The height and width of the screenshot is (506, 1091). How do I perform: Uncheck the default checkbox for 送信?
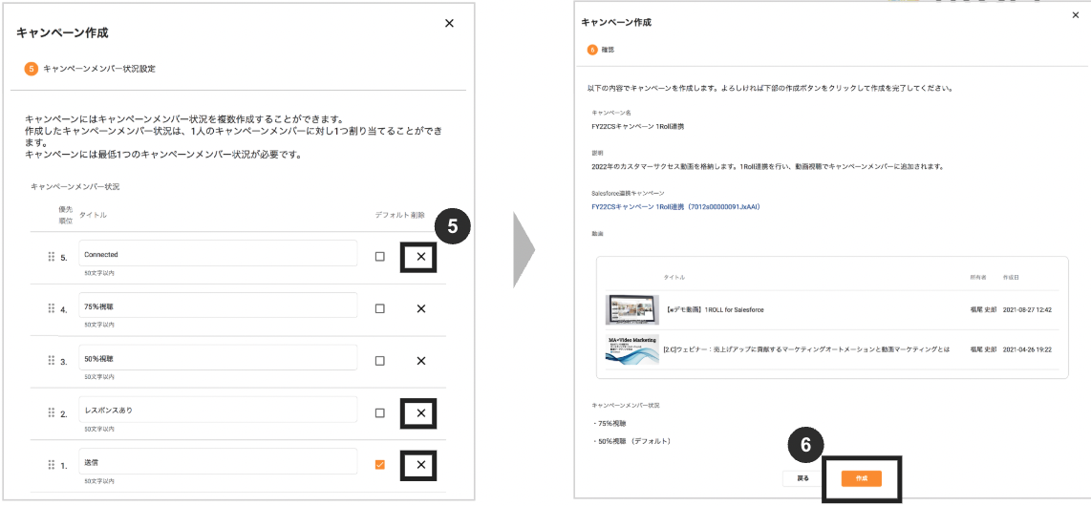(380, 465)
